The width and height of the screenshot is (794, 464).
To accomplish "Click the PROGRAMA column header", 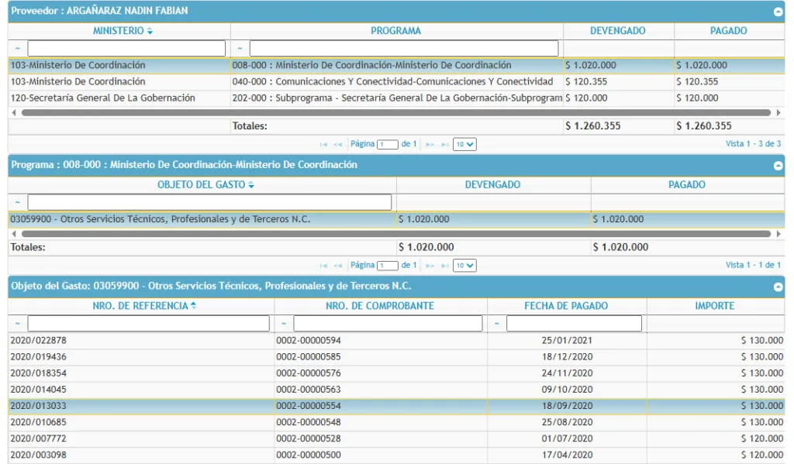I will coord(395,31).
